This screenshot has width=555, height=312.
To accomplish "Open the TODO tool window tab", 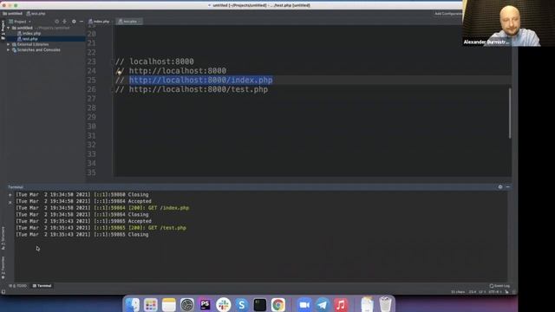I will tap(18, 286).
